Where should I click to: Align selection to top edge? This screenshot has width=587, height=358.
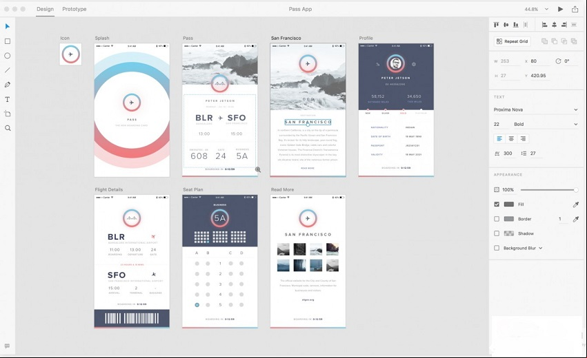tap(497, 25)
